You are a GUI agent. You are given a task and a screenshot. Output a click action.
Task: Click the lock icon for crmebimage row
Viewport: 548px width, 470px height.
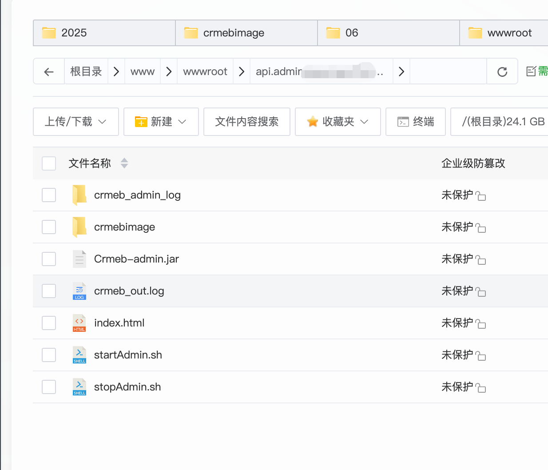[x=480, y=228]
